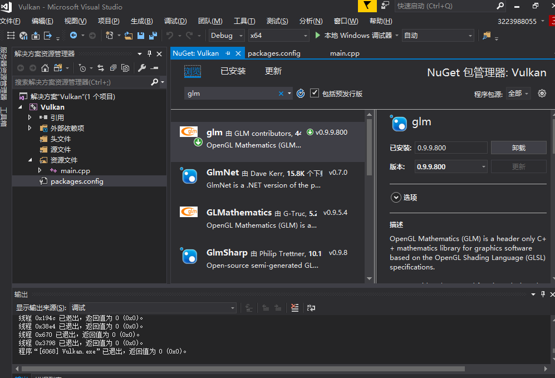555x378 pixels.
Task: Click the Find in Files toolbar icon at right
Action: tap(487, 36)
